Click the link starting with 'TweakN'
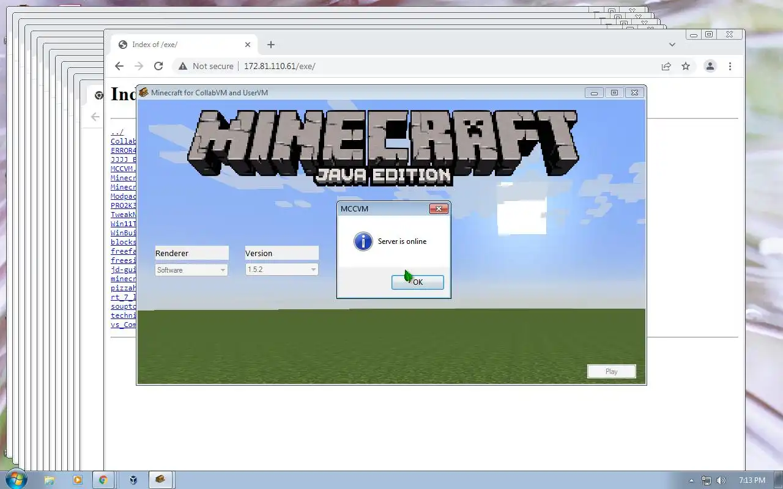 [124, 215]
